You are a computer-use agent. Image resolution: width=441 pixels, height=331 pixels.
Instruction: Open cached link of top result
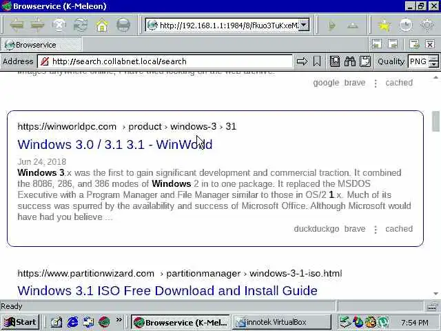[x=399, y=83]
